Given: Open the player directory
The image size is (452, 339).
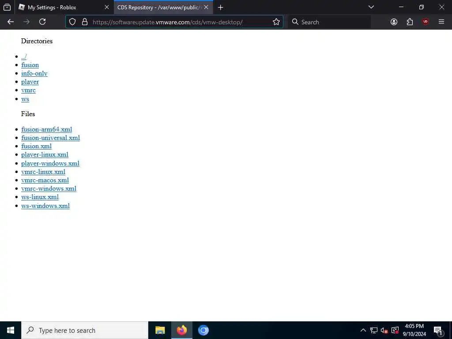Looking at the screenshot, I should click(x=30, y=82).
